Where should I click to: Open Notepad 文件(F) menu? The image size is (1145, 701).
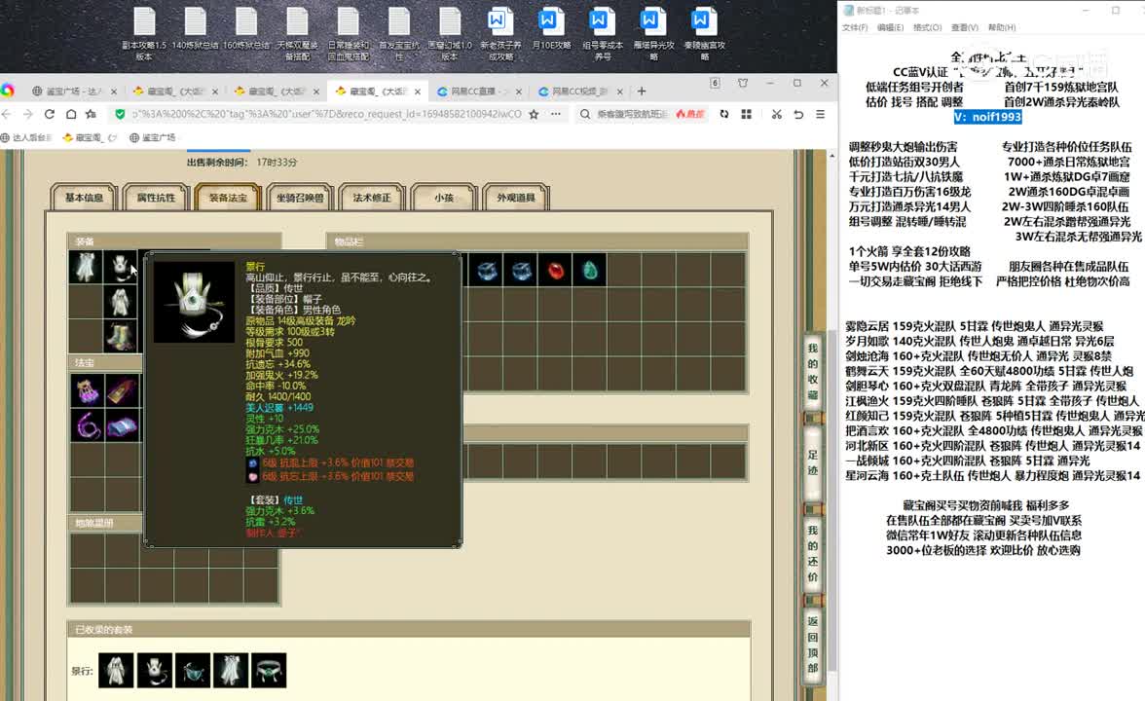[x=855, y=27]
